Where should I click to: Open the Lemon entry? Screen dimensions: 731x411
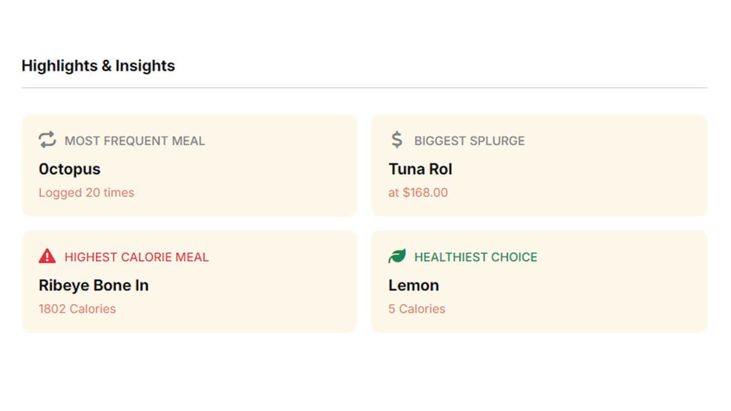(413, 285)
